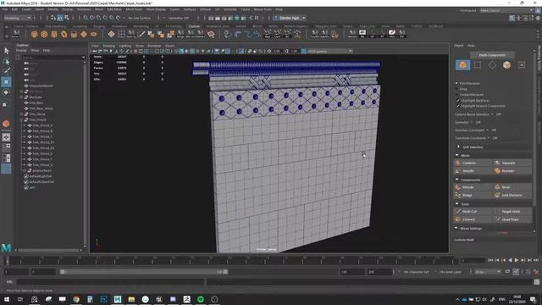The image size is (542, 305).
Task: Create a polygon plane shelf icon
Action: (84, 34)
